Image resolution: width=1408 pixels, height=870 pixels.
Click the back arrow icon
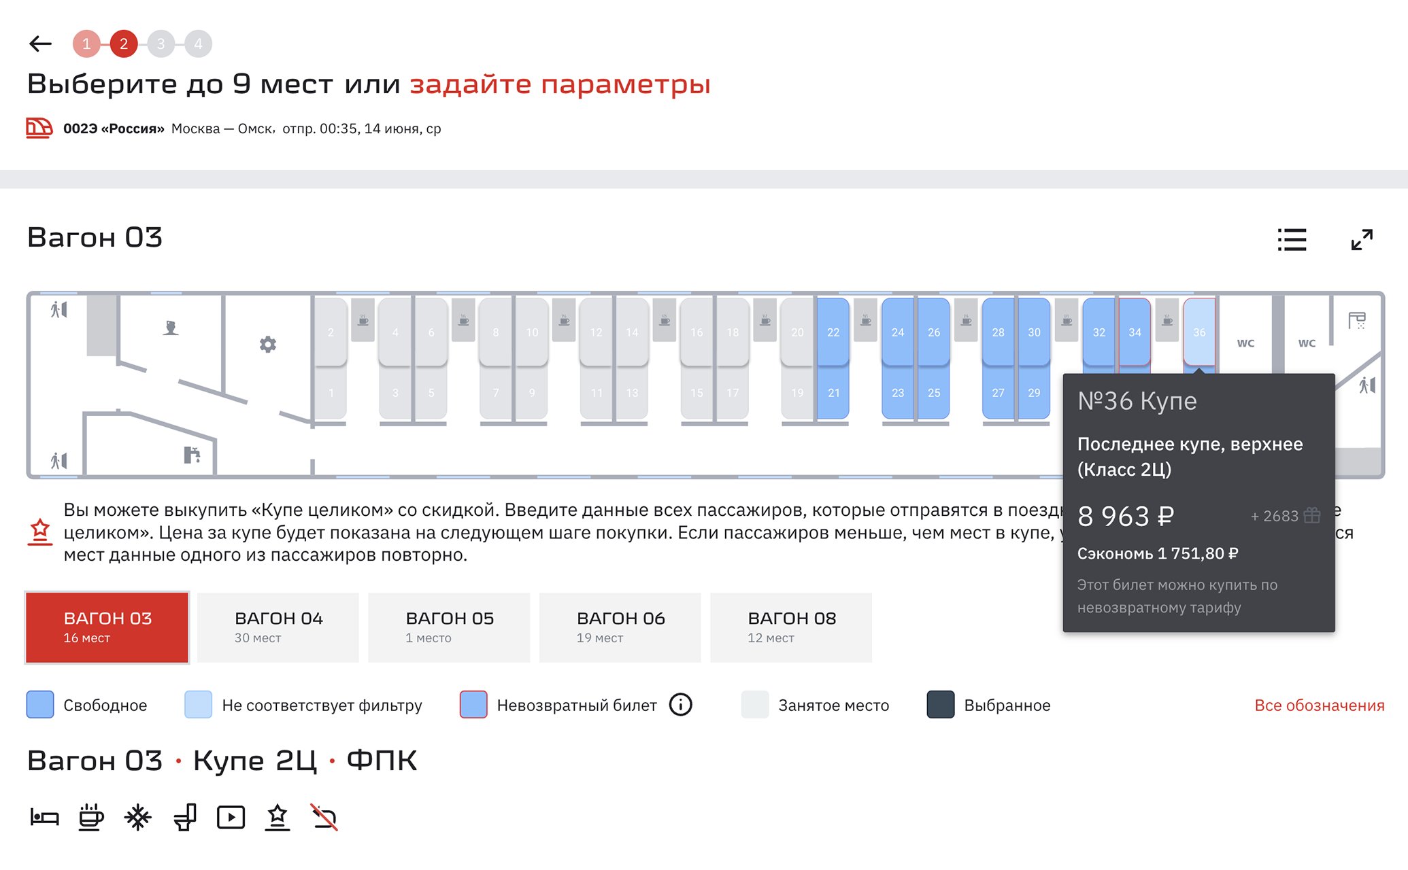click(x=41, y=44)
